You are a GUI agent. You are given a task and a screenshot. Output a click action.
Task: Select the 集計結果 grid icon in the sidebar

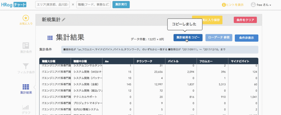click(x=26, y=87)
